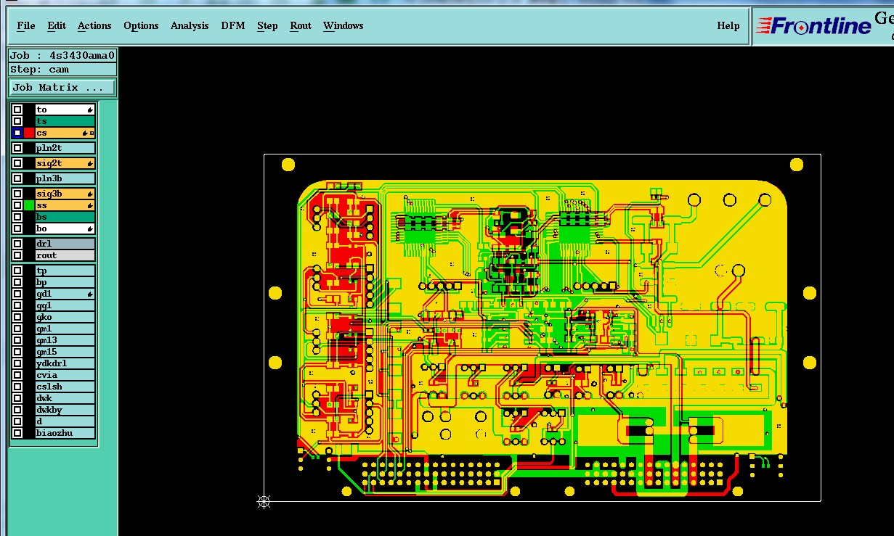The height and width of the screenshot is (536, 894).
Task: Click the Frontline logo in the header
Action: pos(813,26)
